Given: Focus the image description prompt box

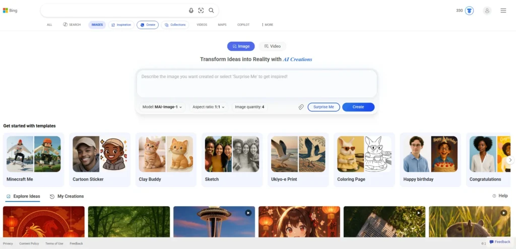Looking at the screenshot, I should pyautogui.click(x=256, y=84).
